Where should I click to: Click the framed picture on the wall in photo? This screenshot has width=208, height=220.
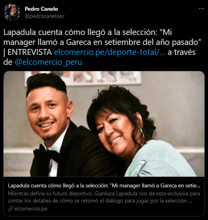point(83,78)
